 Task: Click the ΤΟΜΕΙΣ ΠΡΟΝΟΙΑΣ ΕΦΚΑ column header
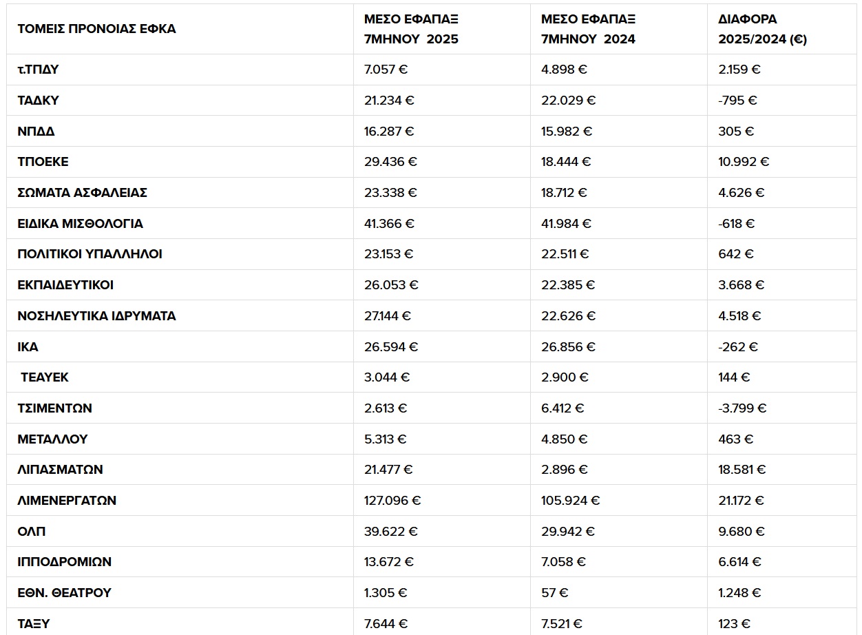pos(96,29)
